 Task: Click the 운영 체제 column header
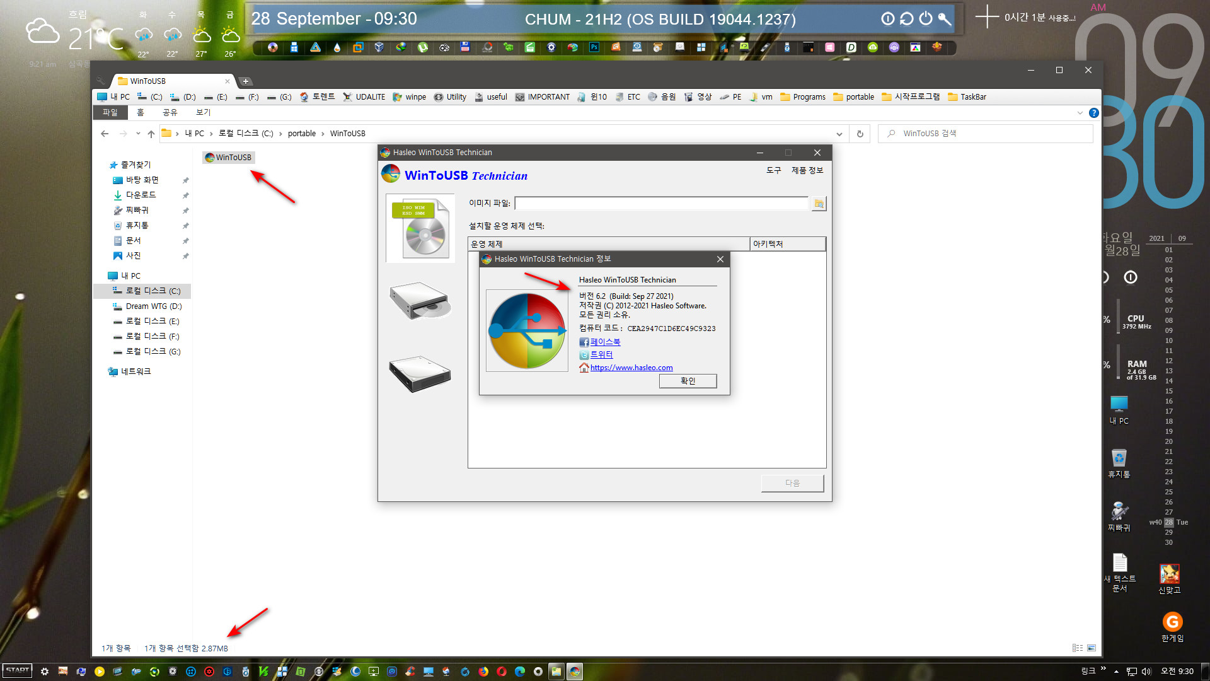[x=609, y=244]
